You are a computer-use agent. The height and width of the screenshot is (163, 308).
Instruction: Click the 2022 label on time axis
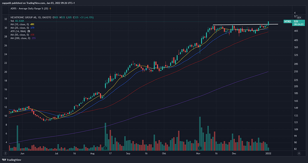click(x=268, y=154)
